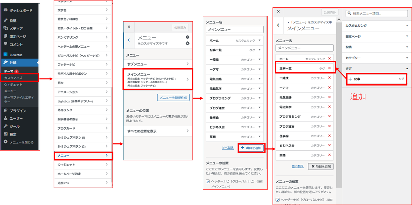Click the '+ 項目を追加' button
The height and width of the screenshot is (205, 412).
click(x=251, y=148)
